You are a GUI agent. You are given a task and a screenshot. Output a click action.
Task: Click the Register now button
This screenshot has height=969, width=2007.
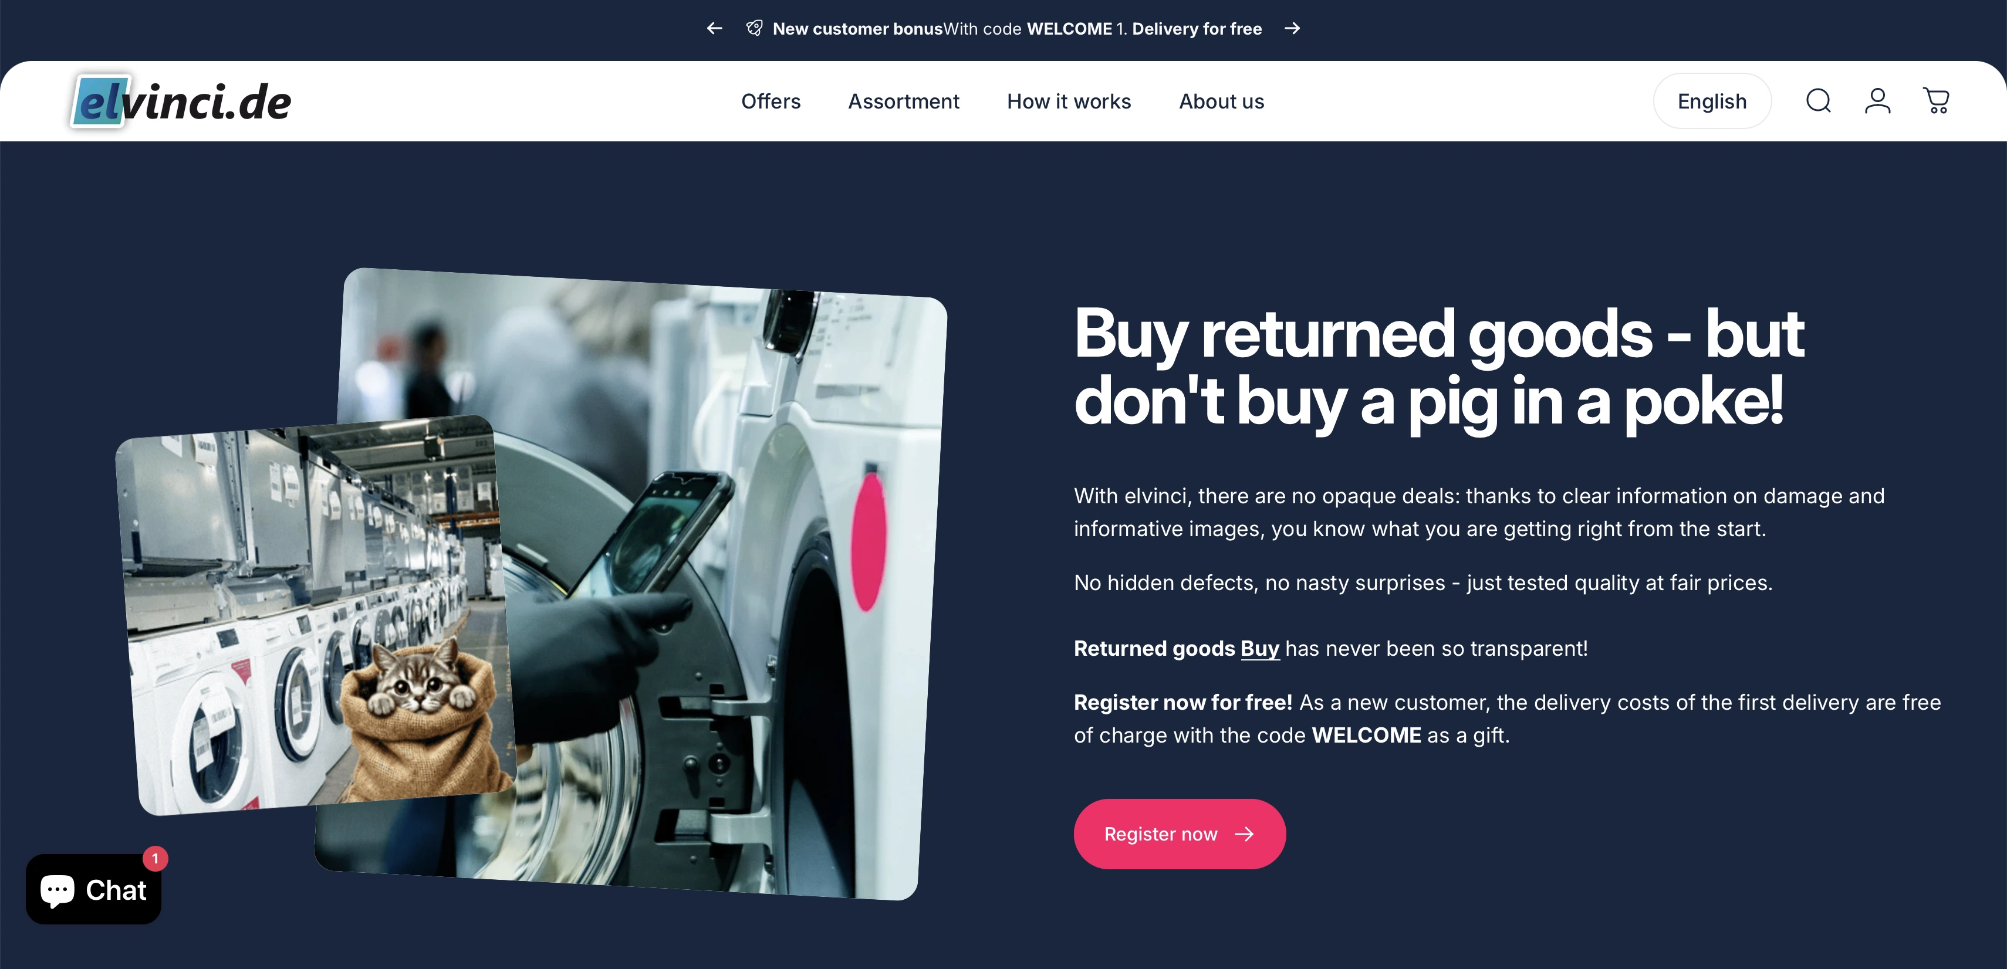click(x=1180, y=834)
